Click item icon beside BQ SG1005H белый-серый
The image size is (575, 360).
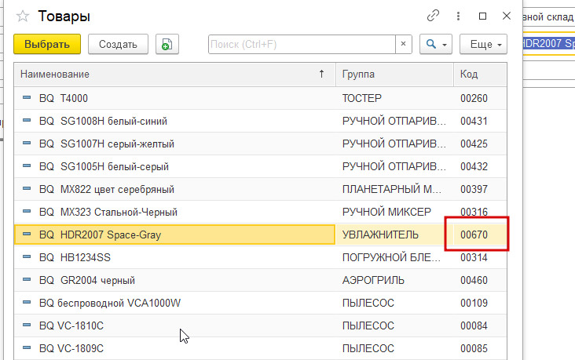pyautogui.click(x=27, y=165)
